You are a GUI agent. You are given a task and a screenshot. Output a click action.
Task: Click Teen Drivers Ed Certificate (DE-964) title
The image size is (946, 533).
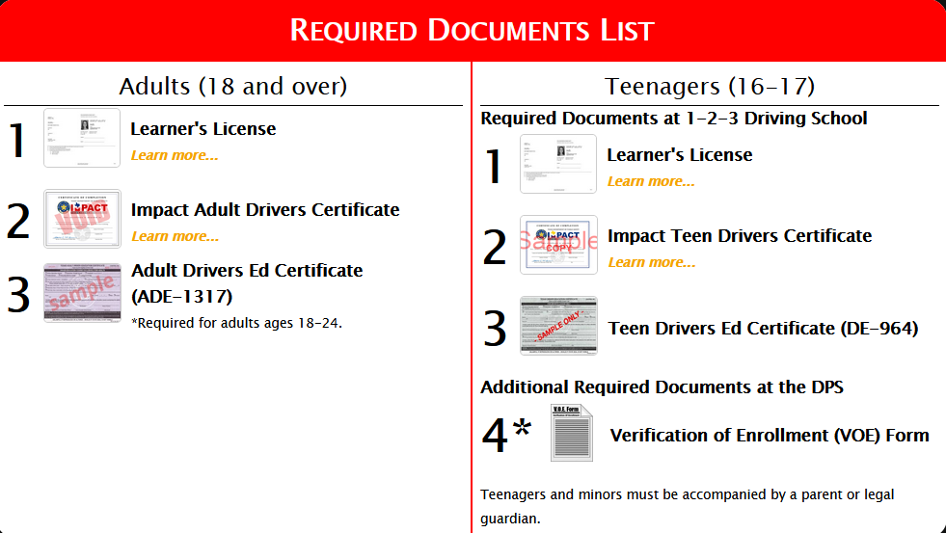click(x=763, y=328)
